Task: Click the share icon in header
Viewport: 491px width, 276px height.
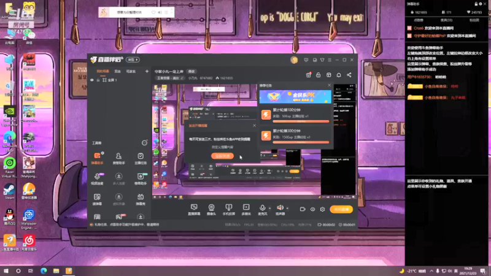Action: click(x=349, y=75)
